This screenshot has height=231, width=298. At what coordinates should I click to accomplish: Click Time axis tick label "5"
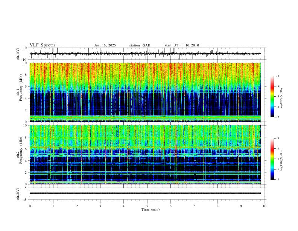(147, 206)
